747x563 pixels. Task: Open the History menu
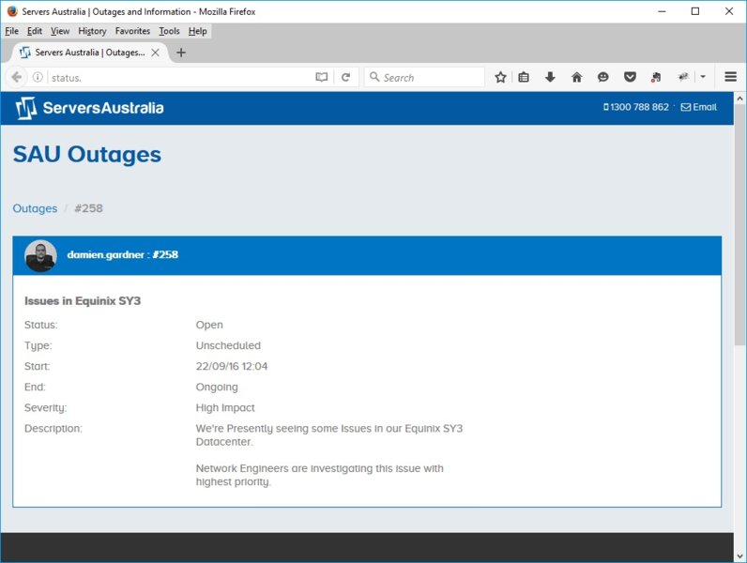pos(92,31)
